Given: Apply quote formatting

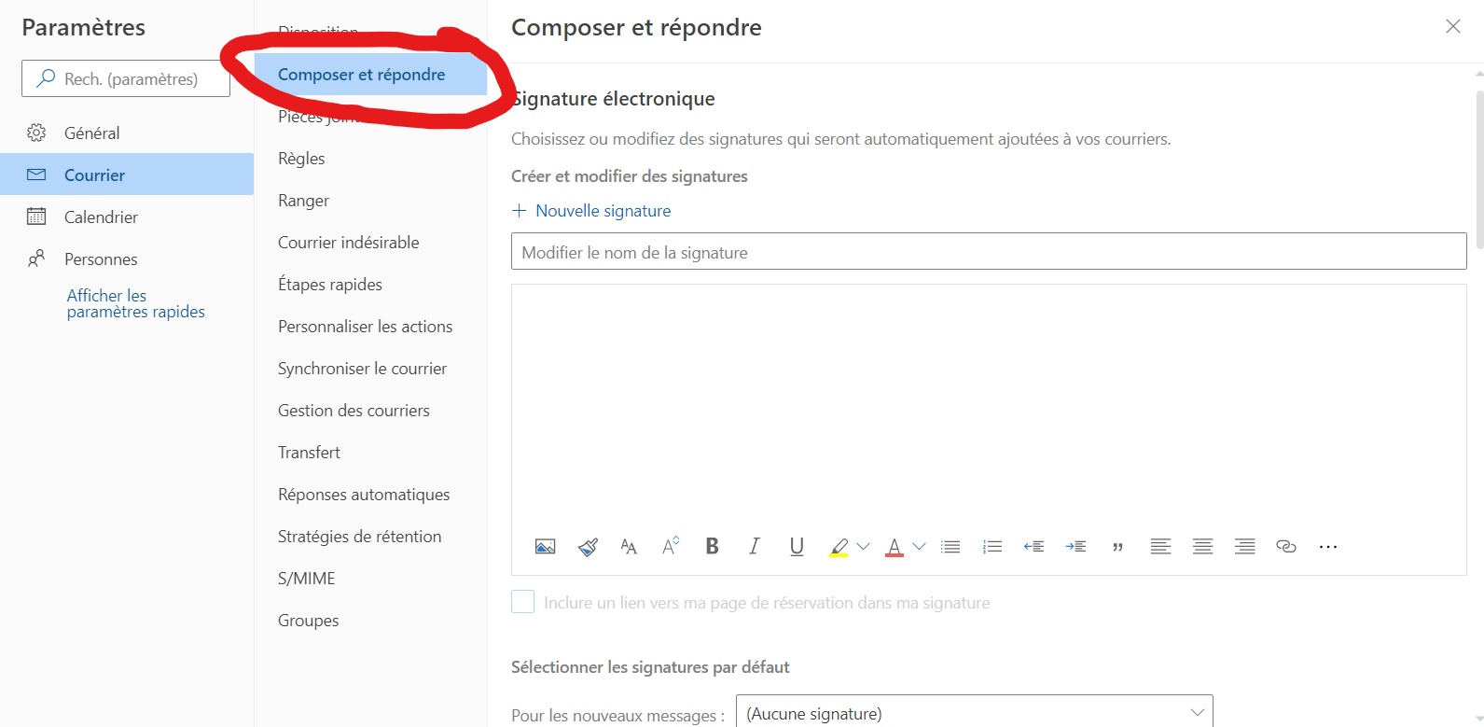Looking at the screenshot, I should tap(1117, 548).
